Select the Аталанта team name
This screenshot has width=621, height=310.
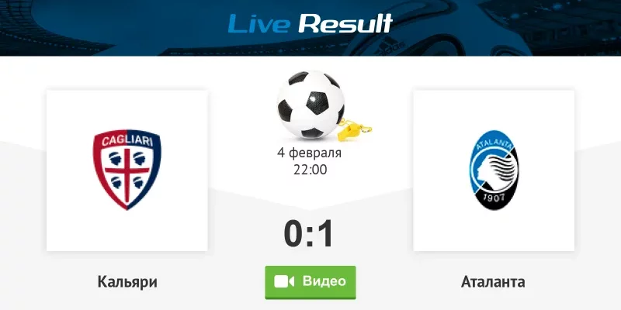coord(493,282)
